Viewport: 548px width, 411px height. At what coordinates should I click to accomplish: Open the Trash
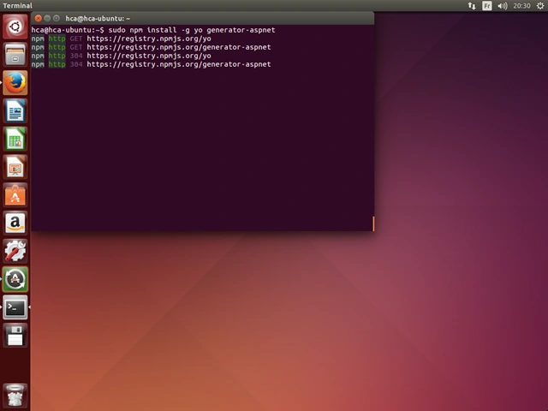point(15,396)
